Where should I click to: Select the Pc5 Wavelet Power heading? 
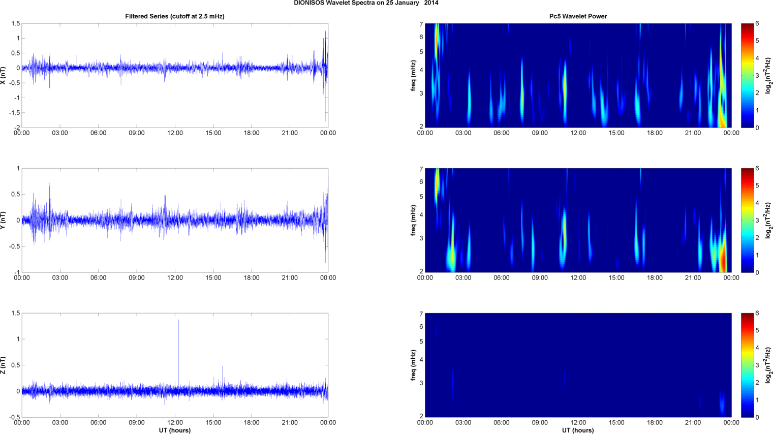(578, 16)
